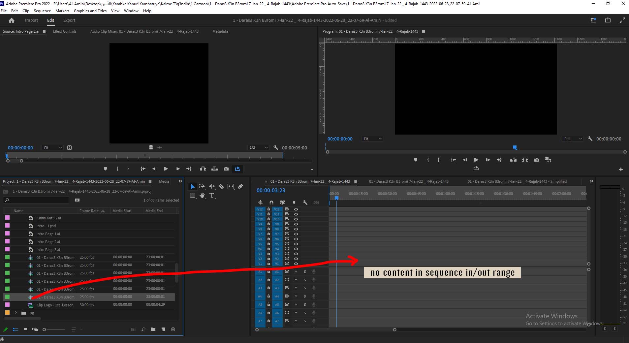
Task: Open the Export workspace
Action: (x=69, y=20)
